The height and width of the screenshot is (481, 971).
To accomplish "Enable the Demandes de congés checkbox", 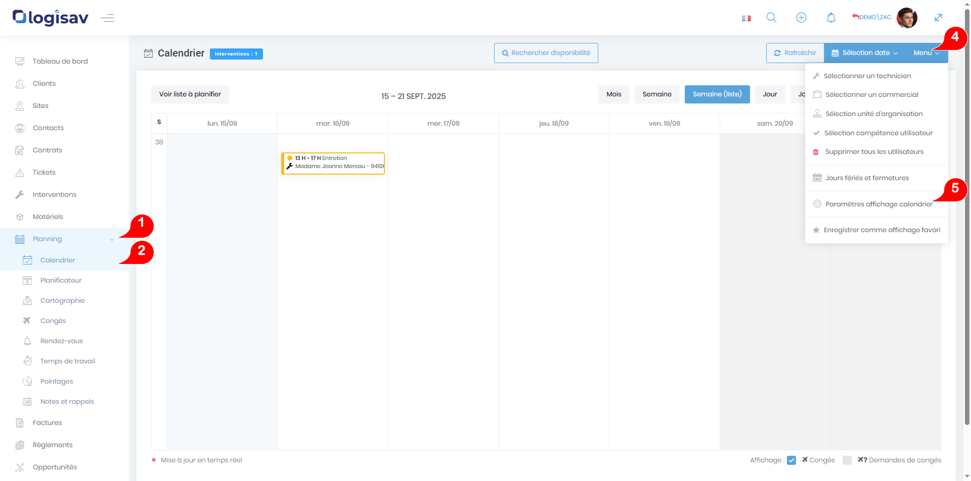I will pos(847,460).
